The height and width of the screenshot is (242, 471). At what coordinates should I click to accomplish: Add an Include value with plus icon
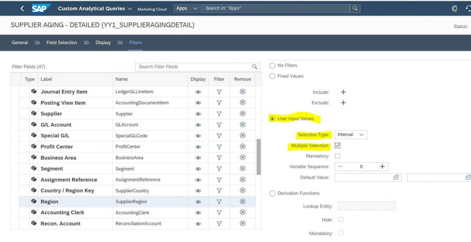(343, 92)
